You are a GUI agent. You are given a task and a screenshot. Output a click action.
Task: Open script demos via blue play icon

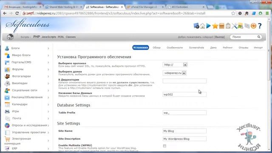click(209, 26)
